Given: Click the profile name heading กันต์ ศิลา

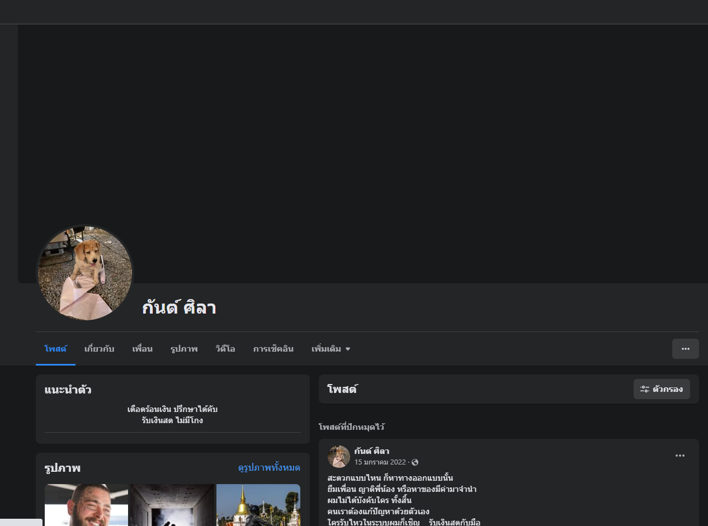Looking at the screenshot, I should pos(179,307).
